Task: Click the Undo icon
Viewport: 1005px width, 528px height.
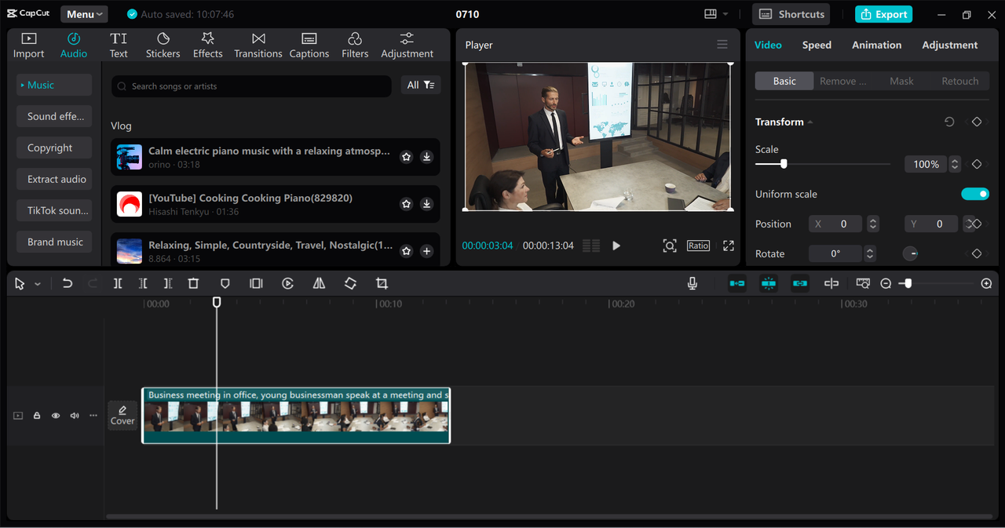Action: coord(68,283)
